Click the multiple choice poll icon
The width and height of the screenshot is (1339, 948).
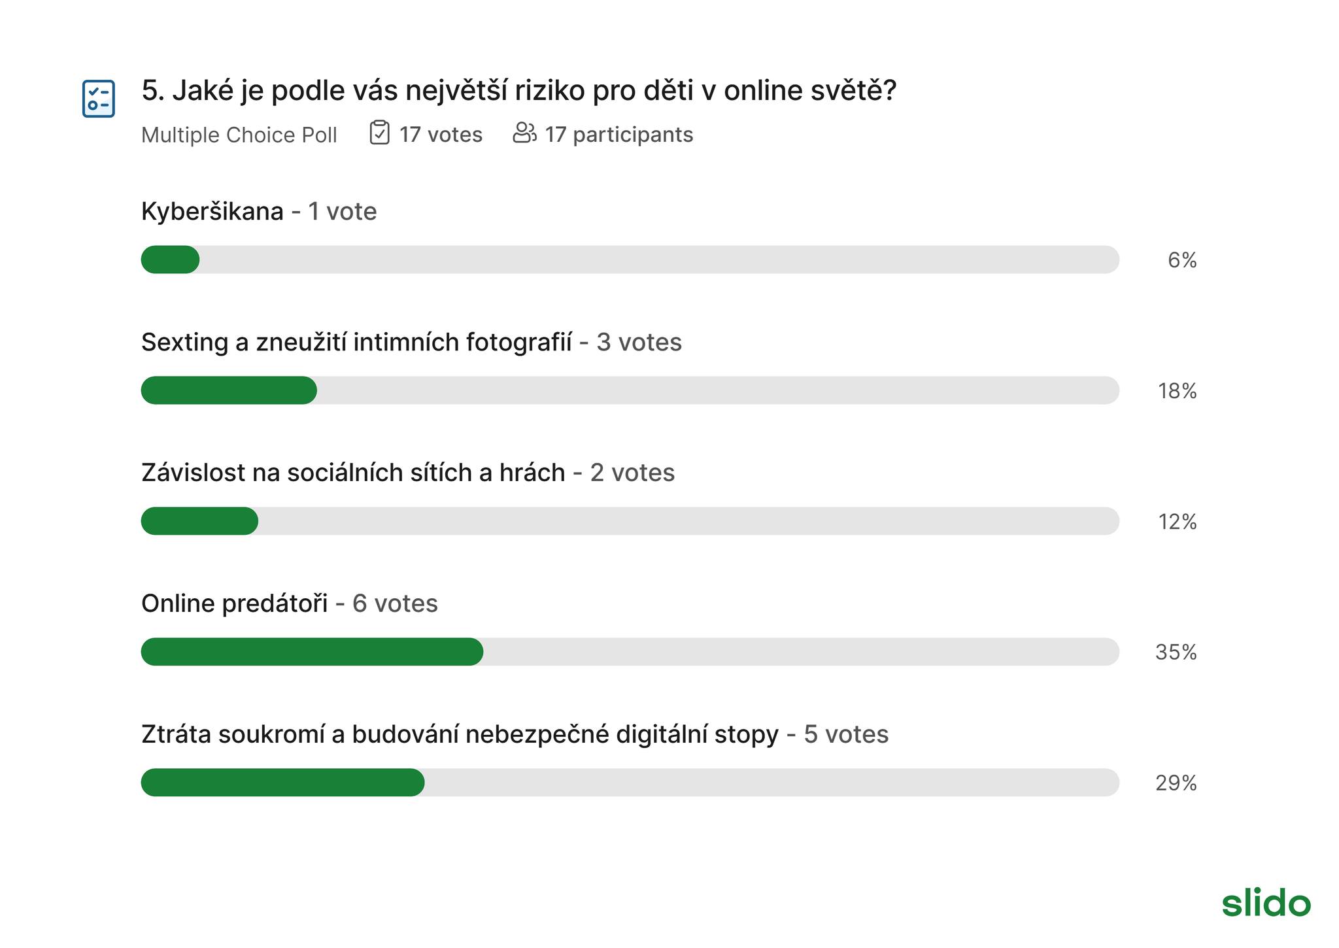[x=99, y=99]
